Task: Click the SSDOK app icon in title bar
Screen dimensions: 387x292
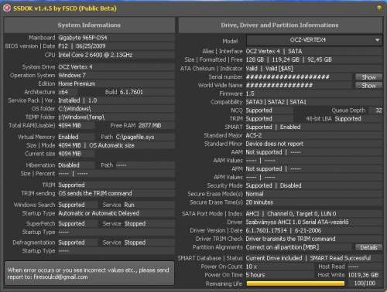Action: pos(6,8)
